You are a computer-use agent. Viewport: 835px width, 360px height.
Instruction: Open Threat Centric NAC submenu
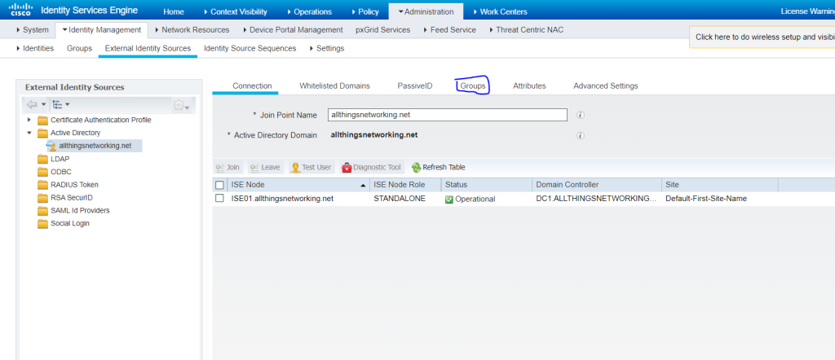point(526,30)
